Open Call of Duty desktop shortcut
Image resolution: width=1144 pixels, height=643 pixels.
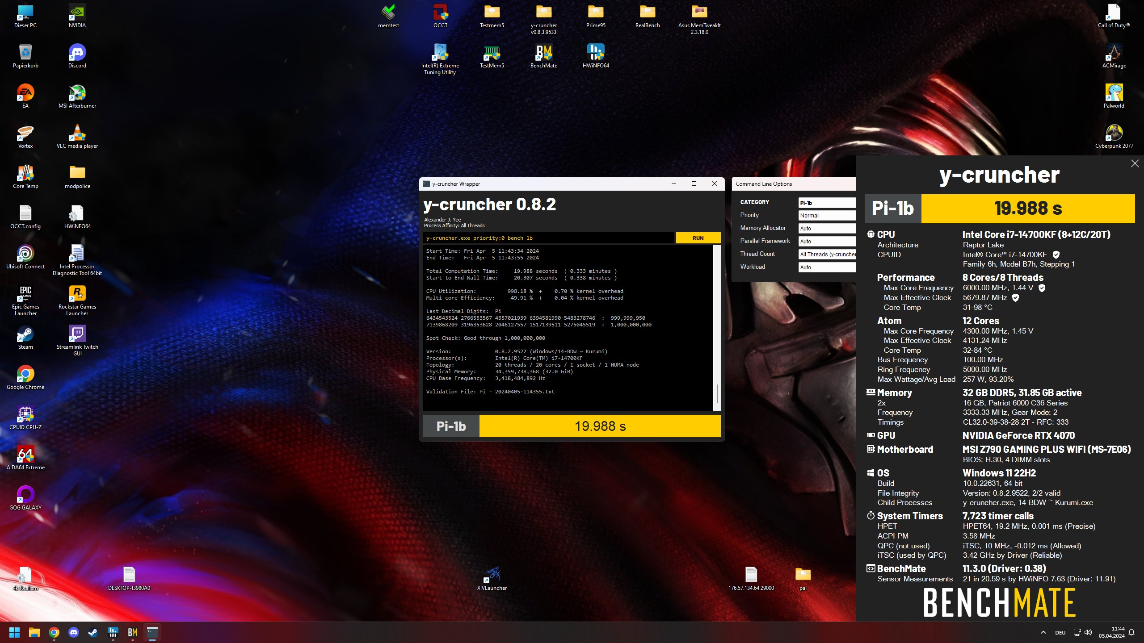click(1114, 17)
